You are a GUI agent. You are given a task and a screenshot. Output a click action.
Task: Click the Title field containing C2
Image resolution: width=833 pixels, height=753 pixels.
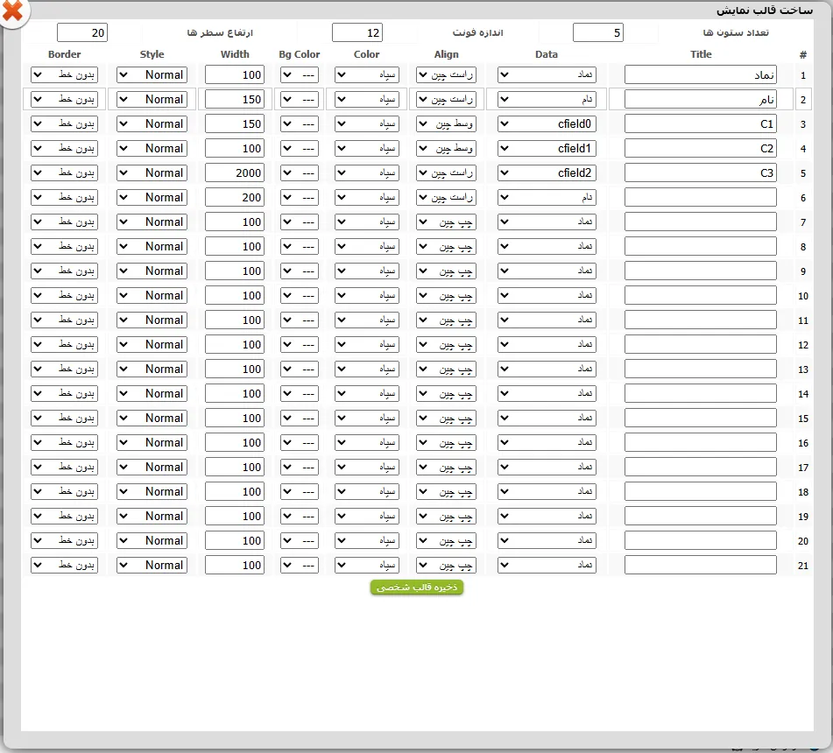701,148
